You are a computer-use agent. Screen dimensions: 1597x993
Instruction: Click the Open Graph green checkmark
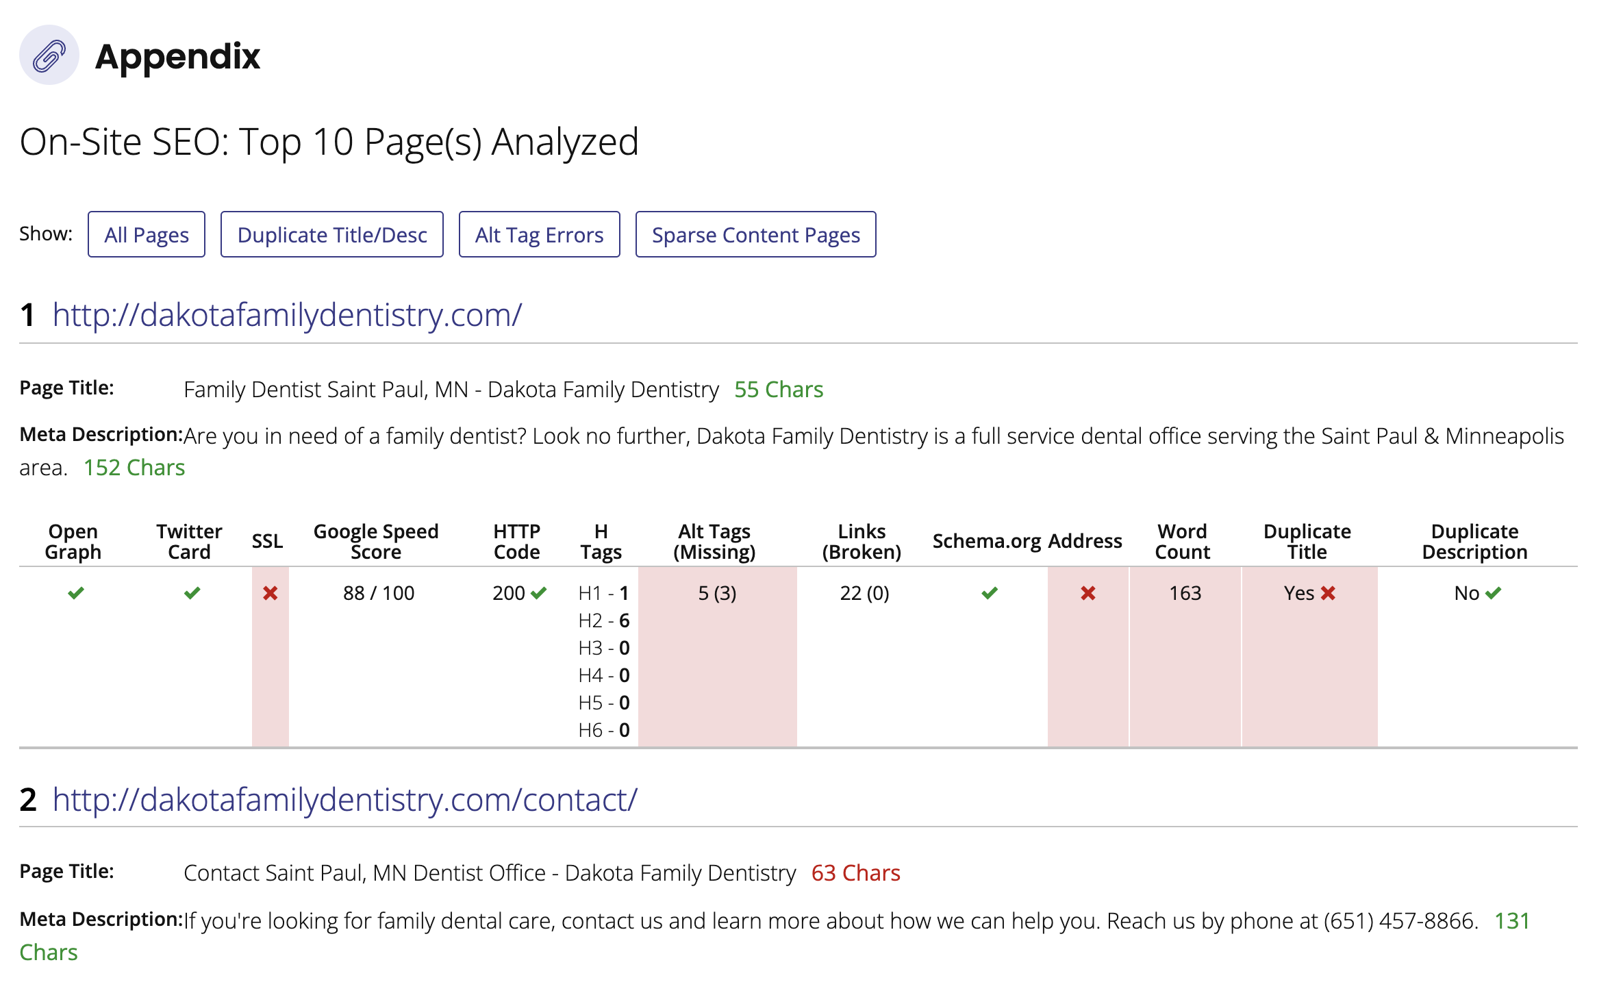[76, 593]
